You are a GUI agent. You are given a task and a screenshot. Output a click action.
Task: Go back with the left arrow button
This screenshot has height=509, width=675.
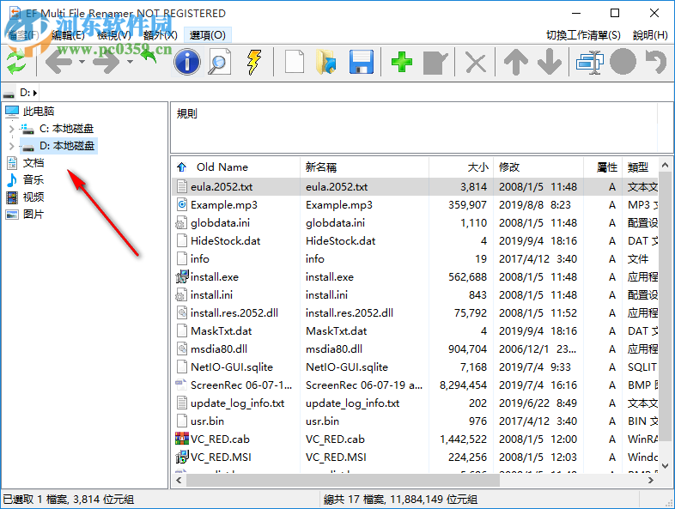(59, 63)
